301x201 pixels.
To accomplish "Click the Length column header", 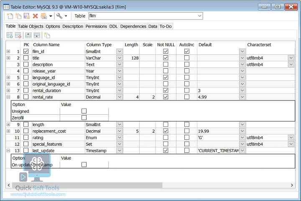I will (x=131, y=45).
